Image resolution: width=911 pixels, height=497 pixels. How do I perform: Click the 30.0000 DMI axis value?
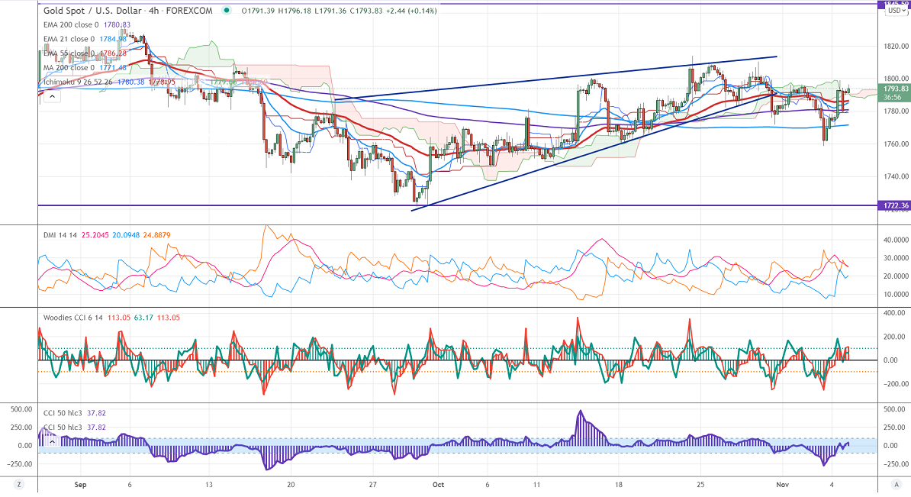(896, 257)
